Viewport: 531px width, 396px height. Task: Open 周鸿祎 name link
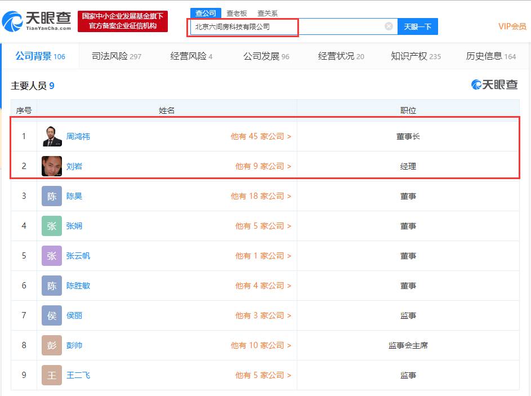78,136
